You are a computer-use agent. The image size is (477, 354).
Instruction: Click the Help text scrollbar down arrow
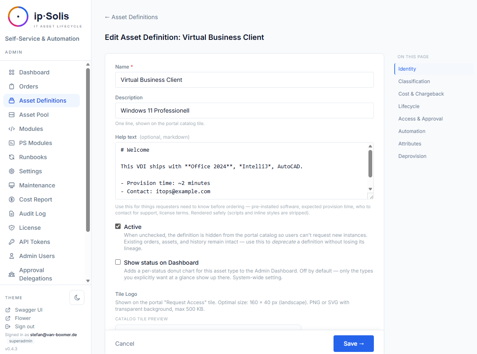tap(370, 189)
